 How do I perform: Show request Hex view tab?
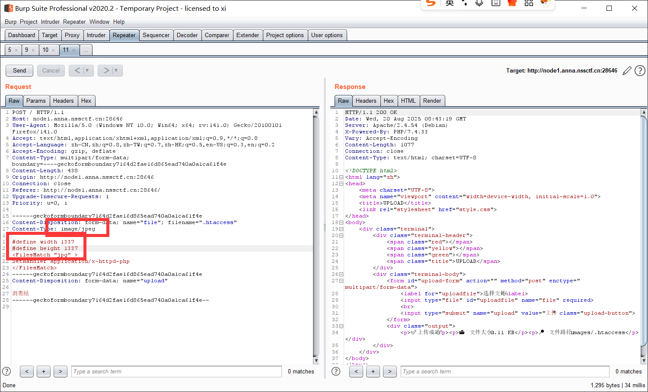point(86,101)
